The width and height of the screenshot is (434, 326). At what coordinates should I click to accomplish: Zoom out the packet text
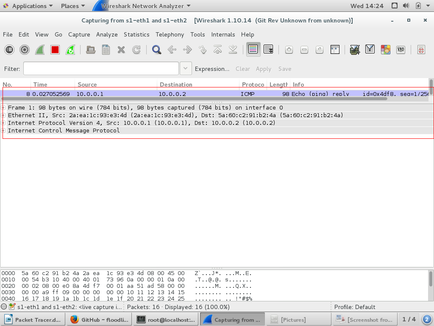tap(304, 50)
